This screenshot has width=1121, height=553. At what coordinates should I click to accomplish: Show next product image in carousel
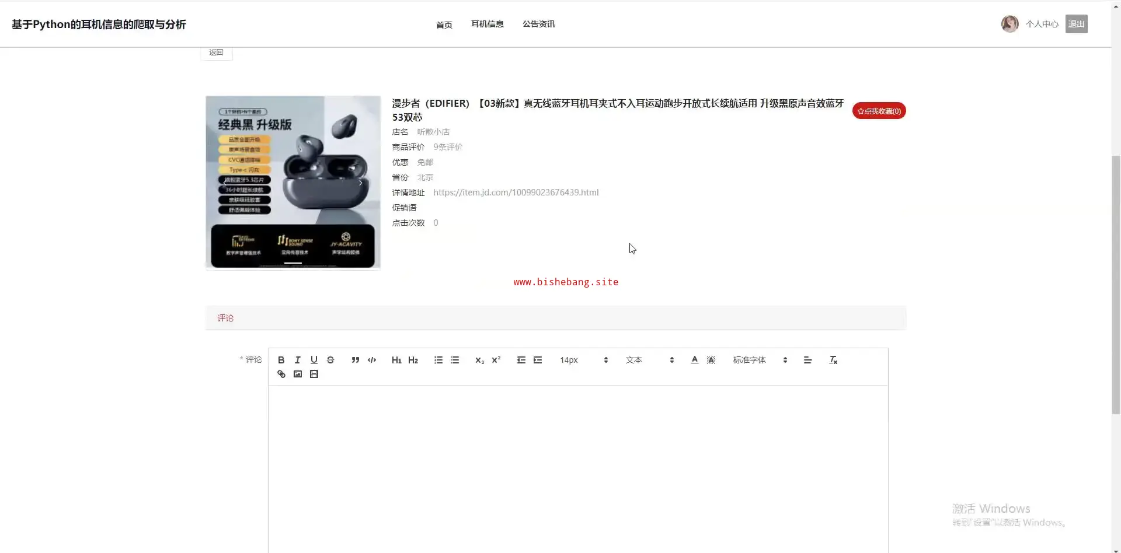pyautogui.click(x=360, y=183)
